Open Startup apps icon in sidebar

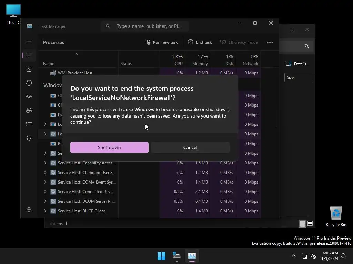click(29, 97)
